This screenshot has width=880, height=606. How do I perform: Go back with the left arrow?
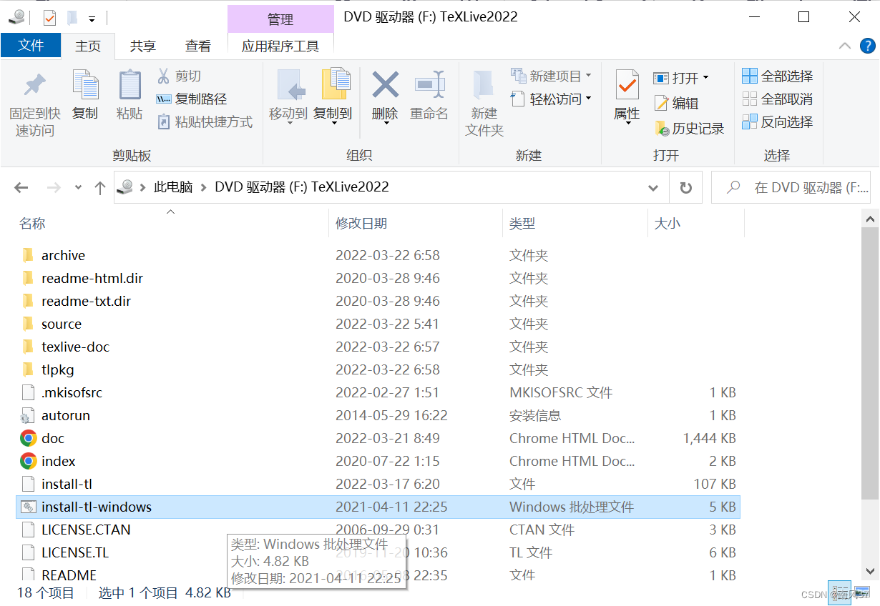21,187
